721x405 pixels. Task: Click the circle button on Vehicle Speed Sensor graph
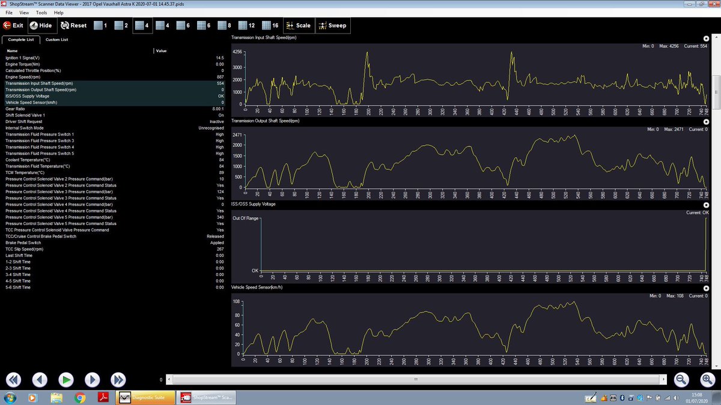(x=707, y=288)
